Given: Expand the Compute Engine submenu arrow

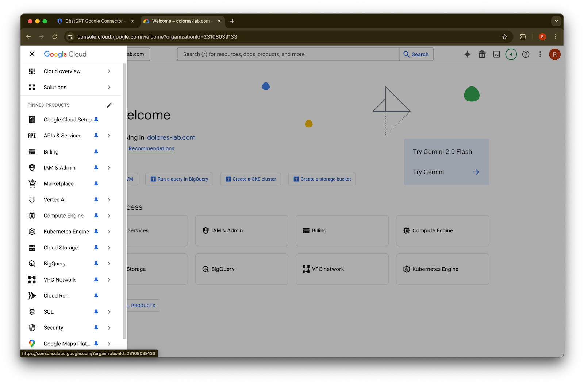Looking at the screenshot, I should 109,216.
